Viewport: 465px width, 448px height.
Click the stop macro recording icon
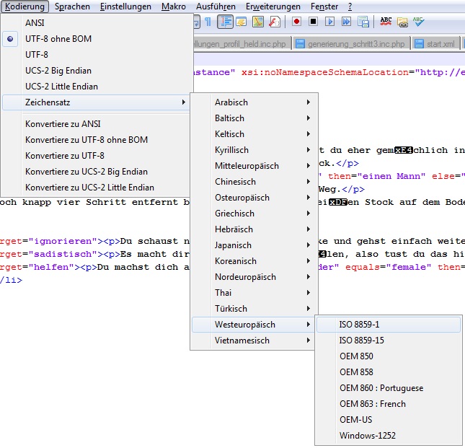pyautogui.click(x=313, y=22)
